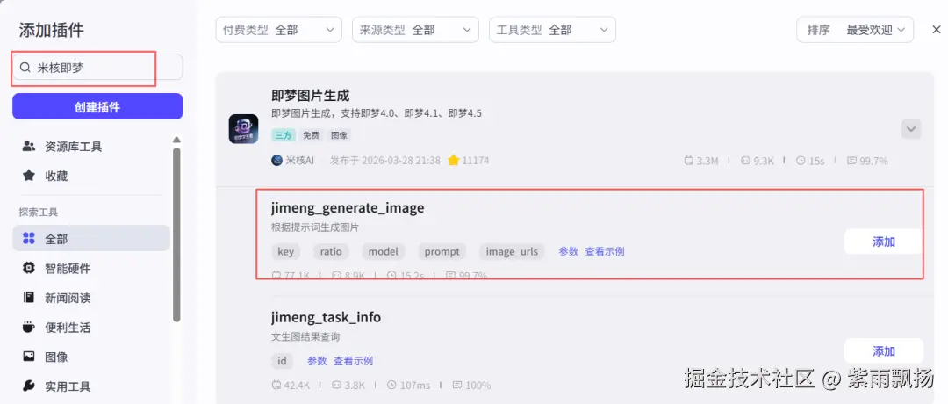
Task: Click the 便利生活 cup icon
Action: tap(28, 328)
